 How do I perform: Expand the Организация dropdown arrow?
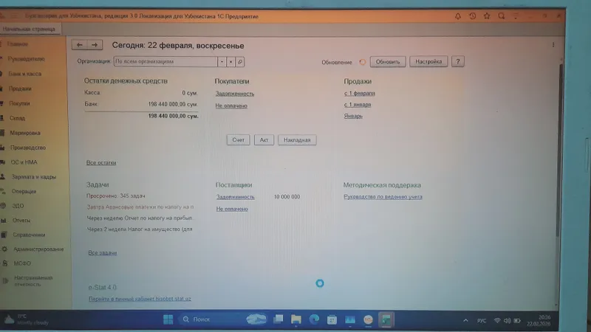[222, 62]
